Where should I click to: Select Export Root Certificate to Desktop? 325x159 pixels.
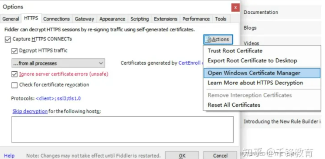click(x=262, y=61)
